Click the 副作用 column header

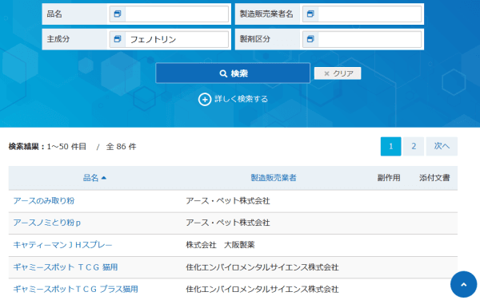tap(389, 178)
